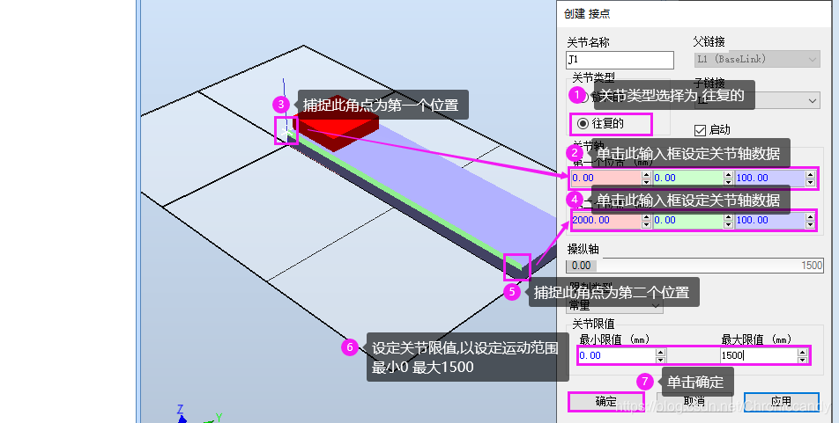Screen dimensions: 839x423
Task: Decrease second position X with down arrow
Action: point(646,224)
